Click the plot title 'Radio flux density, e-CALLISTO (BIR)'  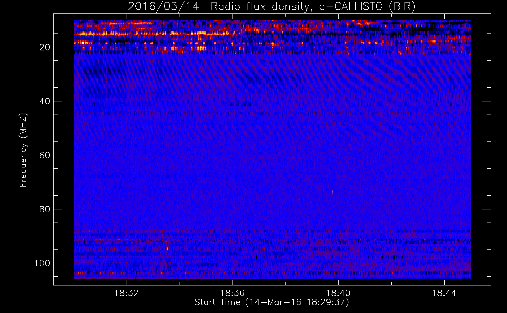click(313, 7)
